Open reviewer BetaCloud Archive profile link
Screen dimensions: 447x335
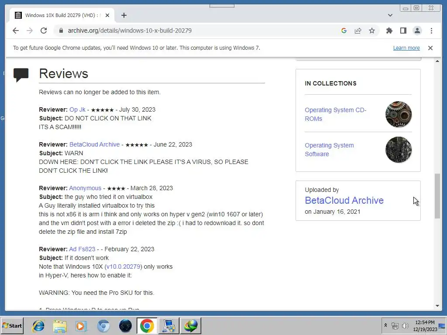(94, 144)
